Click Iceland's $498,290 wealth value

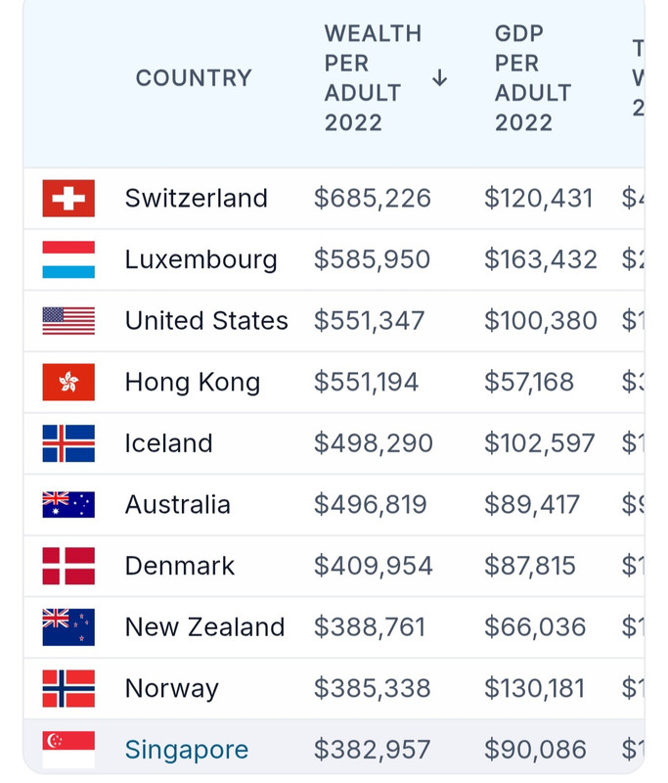pyautogui.click(x=374, y=443)
